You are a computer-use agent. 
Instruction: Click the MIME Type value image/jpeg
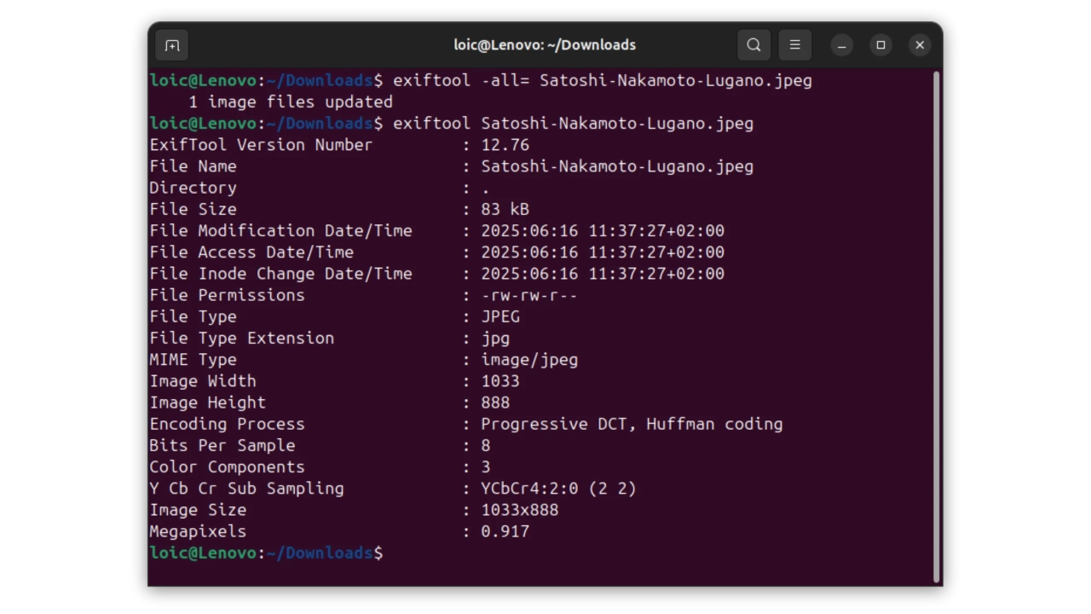(x=528, y=360)
